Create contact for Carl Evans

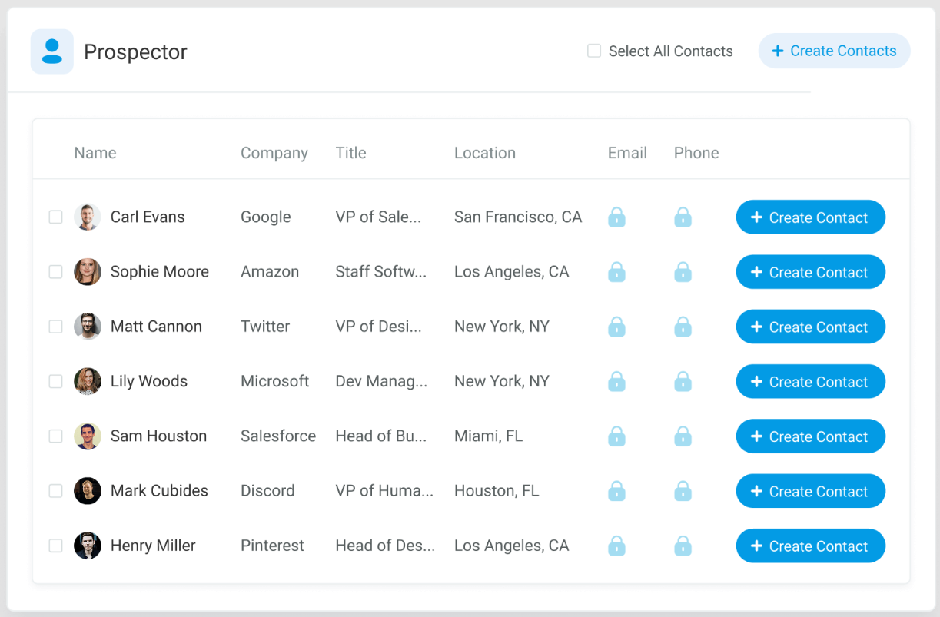coord(811,217)
